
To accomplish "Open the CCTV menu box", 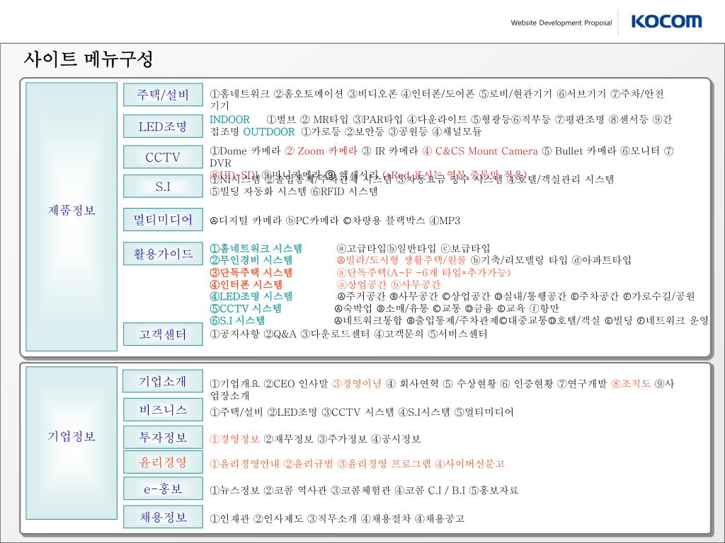I will tap(163, 157).
